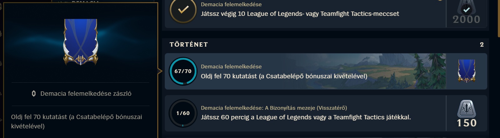Click the tooltip description about 70 kutatást
The image size is (500, 138).
click(76, 122)
